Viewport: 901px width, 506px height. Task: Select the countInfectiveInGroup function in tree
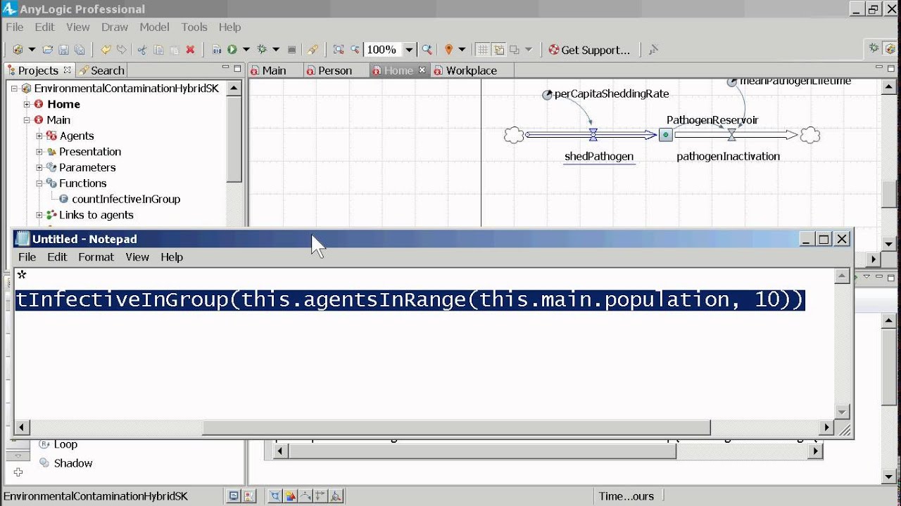click(x=126, y=200)
